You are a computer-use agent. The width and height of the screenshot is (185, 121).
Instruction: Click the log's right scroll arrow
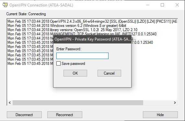tap(175, 103)
